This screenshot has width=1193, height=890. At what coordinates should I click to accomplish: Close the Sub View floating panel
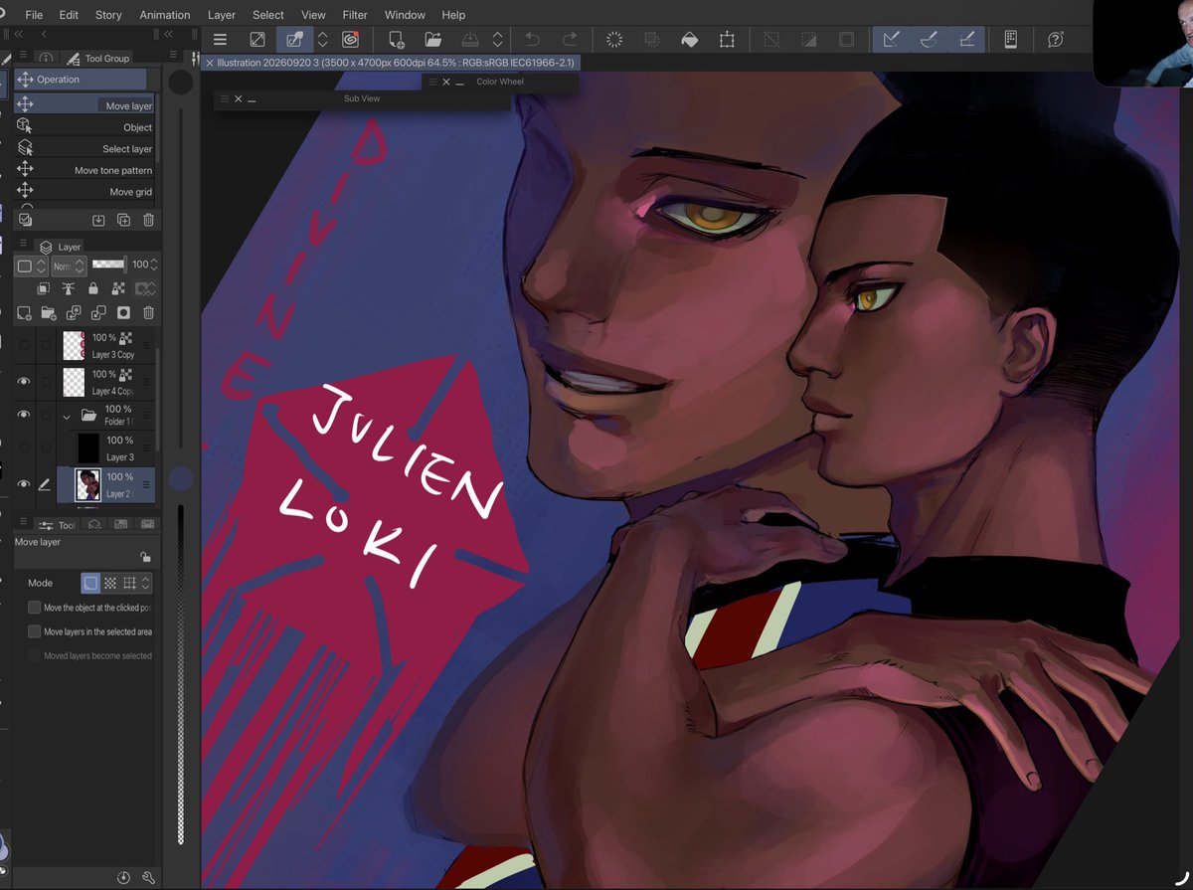coord(239,98)
